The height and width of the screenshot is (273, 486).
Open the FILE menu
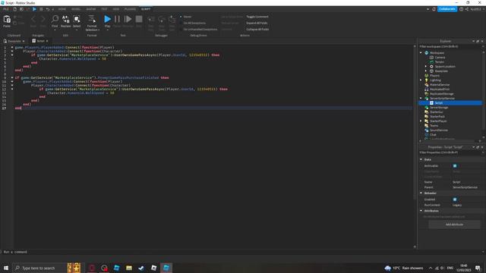tap(6, 9)
